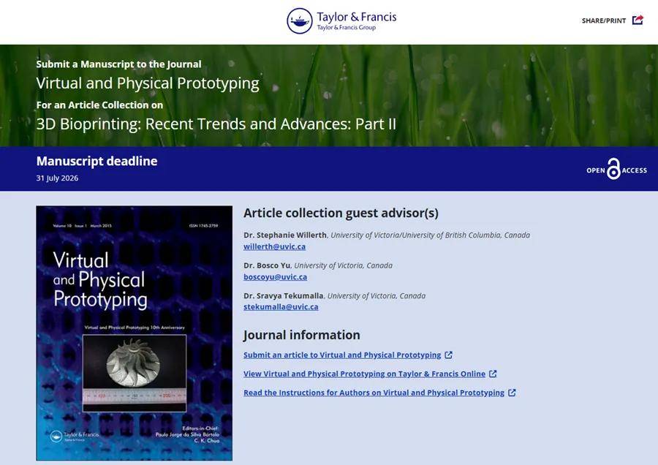Image resolution: width=658 pixels, height=465 pixels.
Task: Click external-link icon beside Submit an article
Action: point(449,355)
